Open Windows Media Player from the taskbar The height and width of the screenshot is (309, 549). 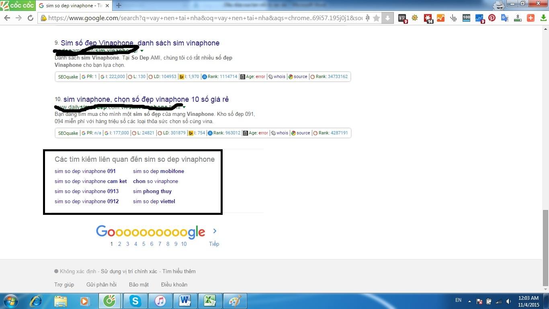point(84,301)
